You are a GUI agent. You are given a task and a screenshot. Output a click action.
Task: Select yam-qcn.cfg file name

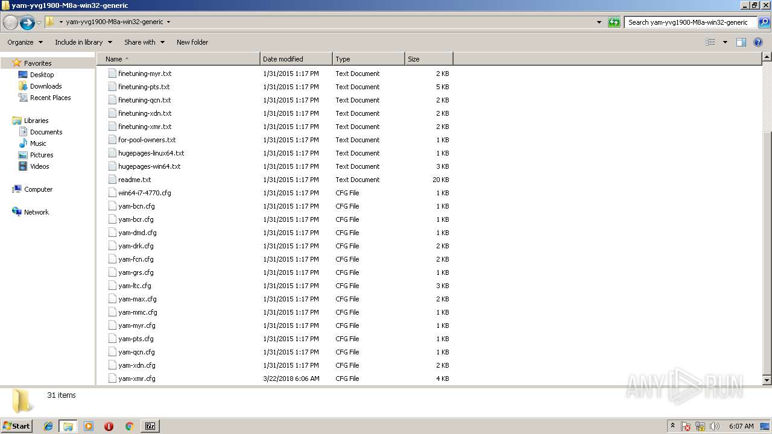136,352
